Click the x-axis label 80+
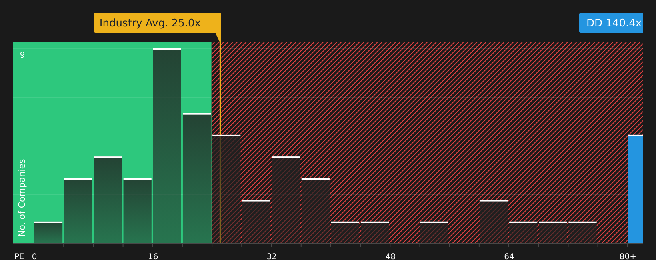Image resolution: width=656 pixels, height=260 pixels. 628,256
